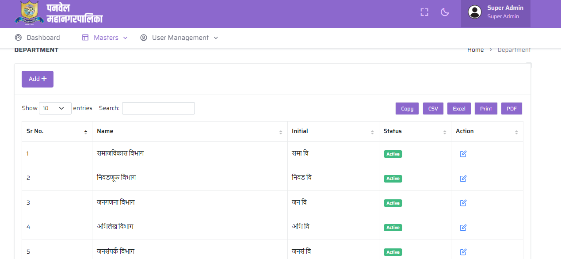Click the fullscreen toggle icon in header
This screenshot has height=259, width=561.
pos(424,12)
